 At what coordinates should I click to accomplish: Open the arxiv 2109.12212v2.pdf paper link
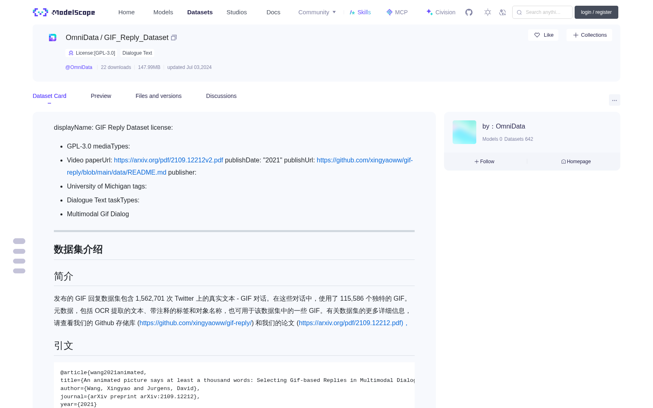[169, 160]
